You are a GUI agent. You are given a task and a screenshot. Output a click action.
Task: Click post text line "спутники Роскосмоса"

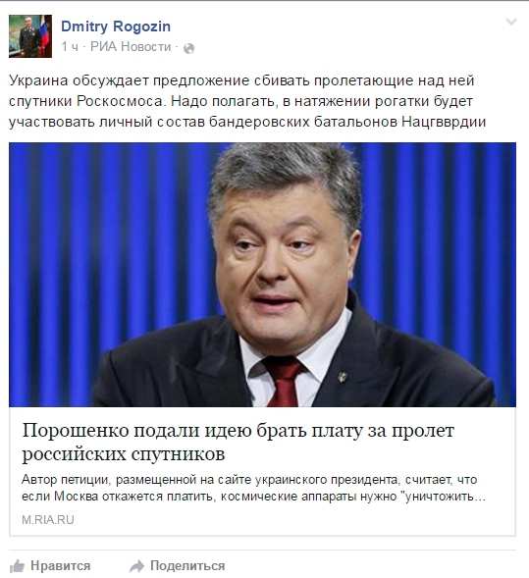[85, 101]
